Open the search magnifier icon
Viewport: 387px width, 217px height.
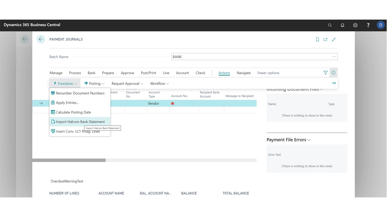pyautogui.click(x=330, y=25)
